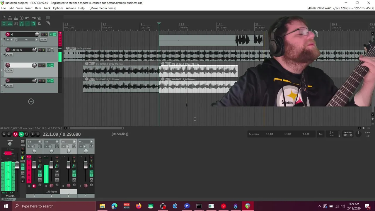
Task: Mute the 140-bpm track in track panel
Action: 40,50
